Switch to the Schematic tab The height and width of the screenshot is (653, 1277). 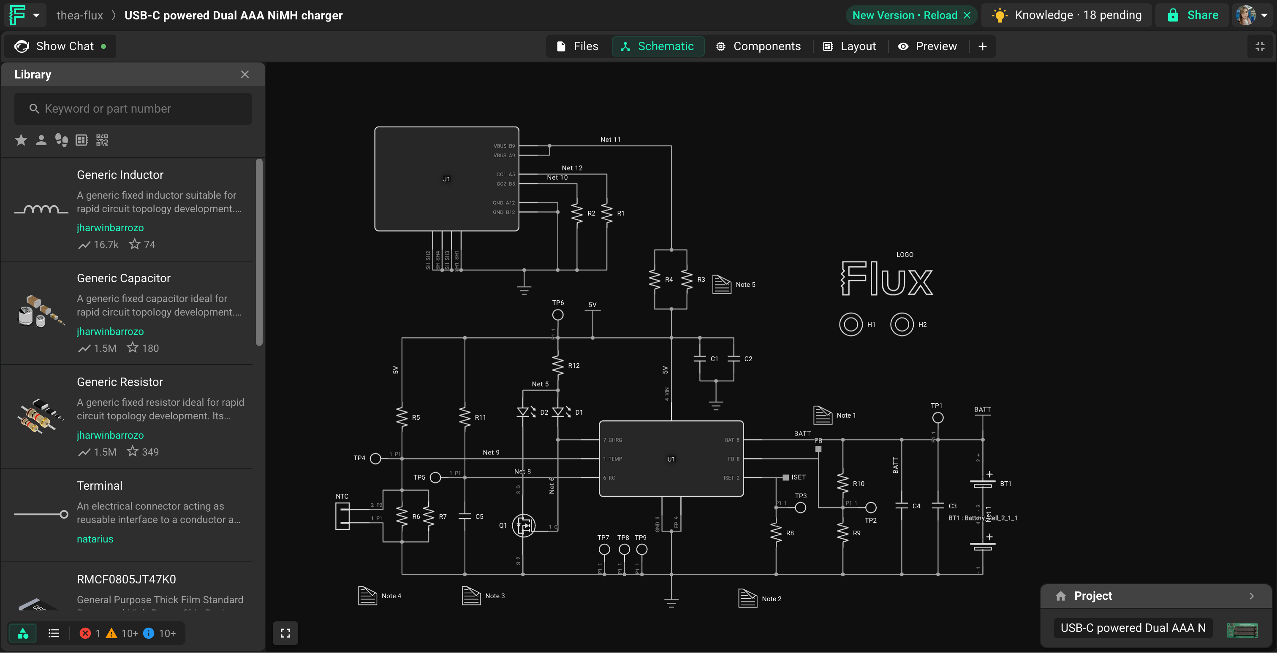pyautogui.click(x=658, y=46)
